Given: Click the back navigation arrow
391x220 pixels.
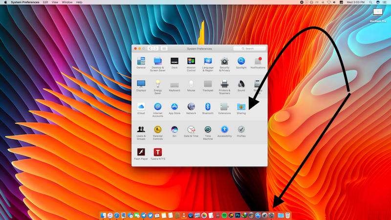Looking at the screenshot, I should [150, 49].
